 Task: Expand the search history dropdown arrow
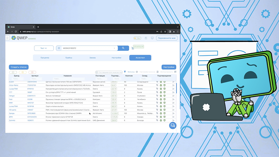click(114, 48)
